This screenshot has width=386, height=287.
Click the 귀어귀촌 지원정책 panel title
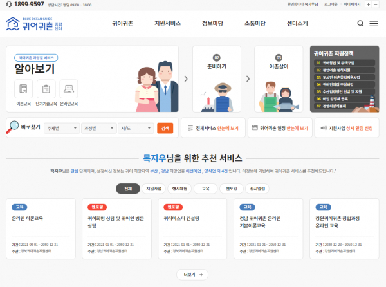pyautogui.click(x=333, y=53)
